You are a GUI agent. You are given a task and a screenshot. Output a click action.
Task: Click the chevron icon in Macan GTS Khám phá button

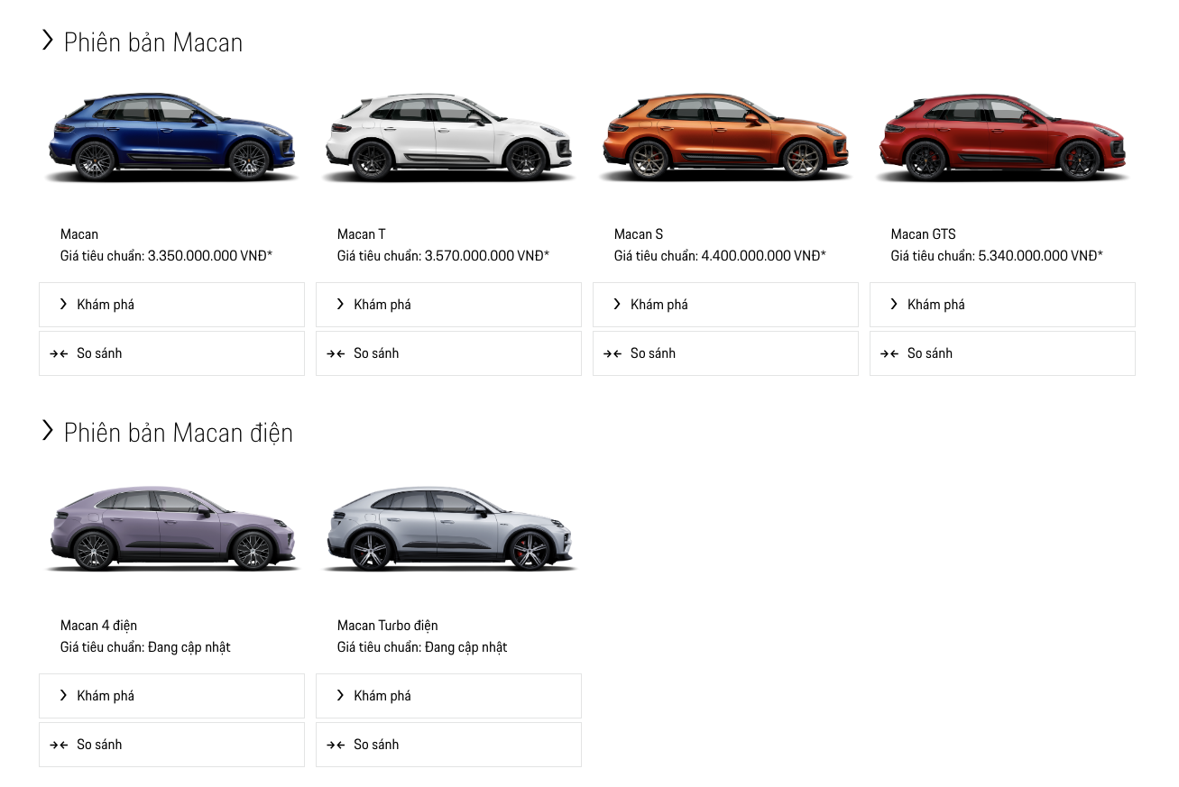click(893, 304)
